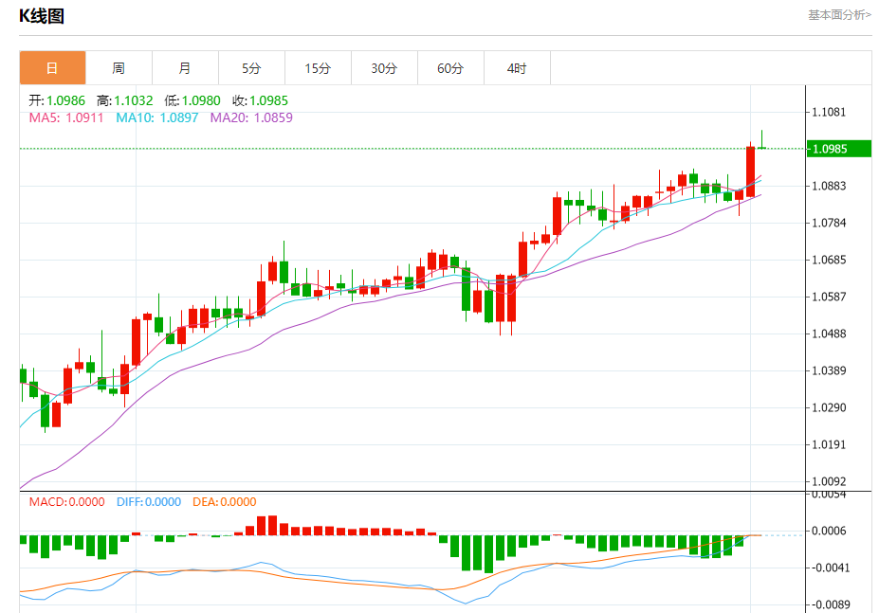The width and height of the screenshot is (879, 613).
Task: Click the 1.0587 price axis label
Action: 829,297
